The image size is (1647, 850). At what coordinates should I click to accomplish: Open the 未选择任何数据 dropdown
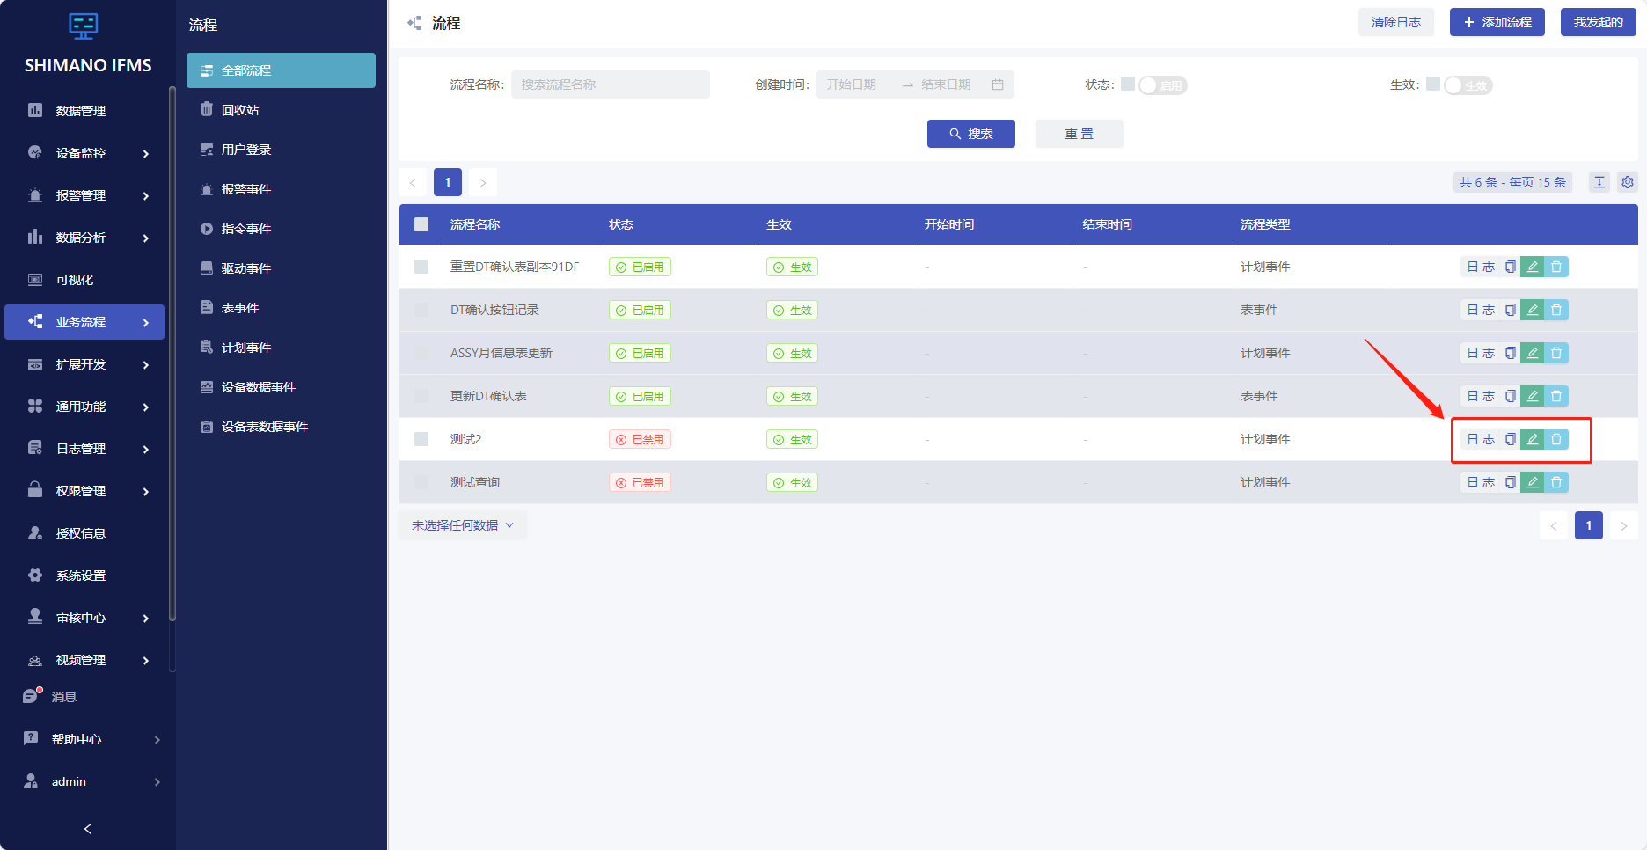point(463,525)
